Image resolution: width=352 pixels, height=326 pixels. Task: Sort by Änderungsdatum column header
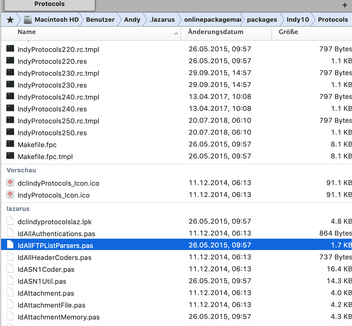pos(215,32)
